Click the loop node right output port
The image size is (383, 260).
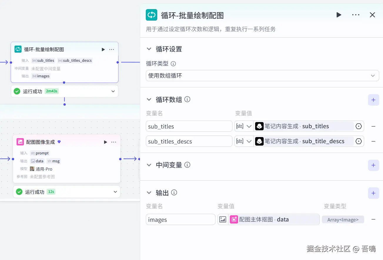point(118,62)
